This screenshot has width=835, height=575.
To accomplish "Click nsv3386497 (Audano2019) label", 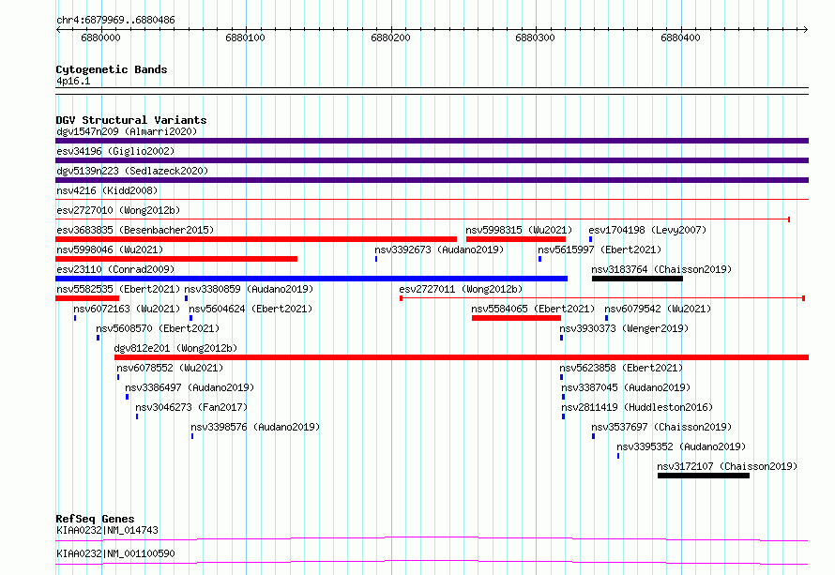I will tap(190, 387).
